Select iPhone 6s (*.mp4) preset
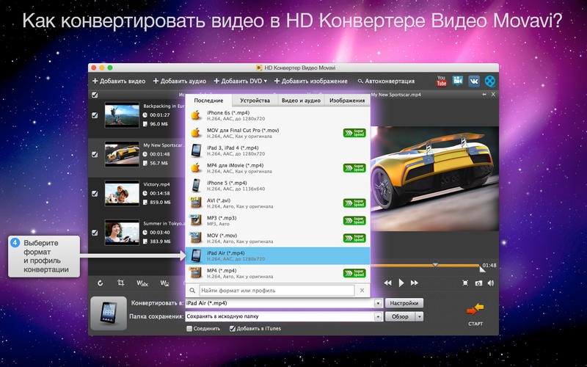The height and width of the screenshot is (367, 587). [x=278, y=115]
